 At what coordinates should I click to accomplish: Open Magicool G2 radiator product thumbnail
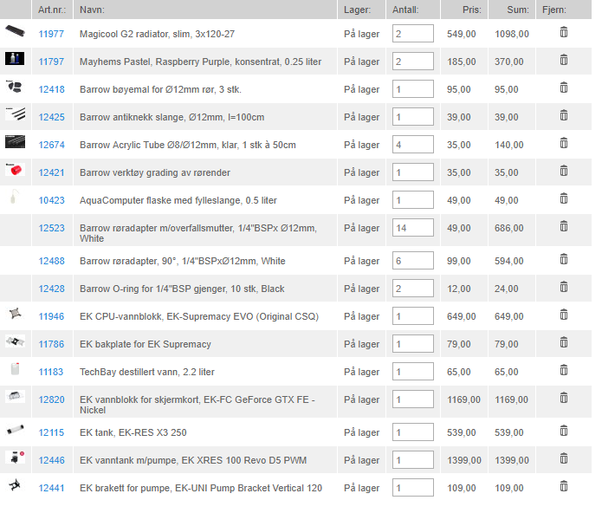(x=15, y=30)
